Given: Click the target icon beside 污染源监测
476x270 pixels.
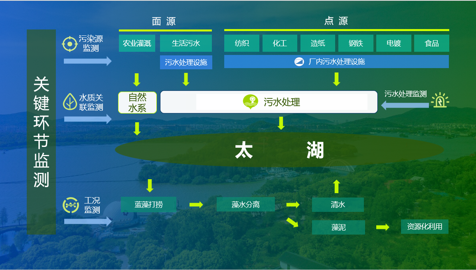Looking at the screenshot, I should 69,44.
